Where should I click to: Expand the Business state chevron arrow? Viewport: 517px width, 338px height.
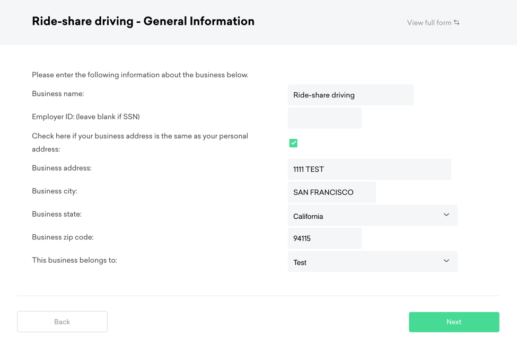tap(446, 215)
